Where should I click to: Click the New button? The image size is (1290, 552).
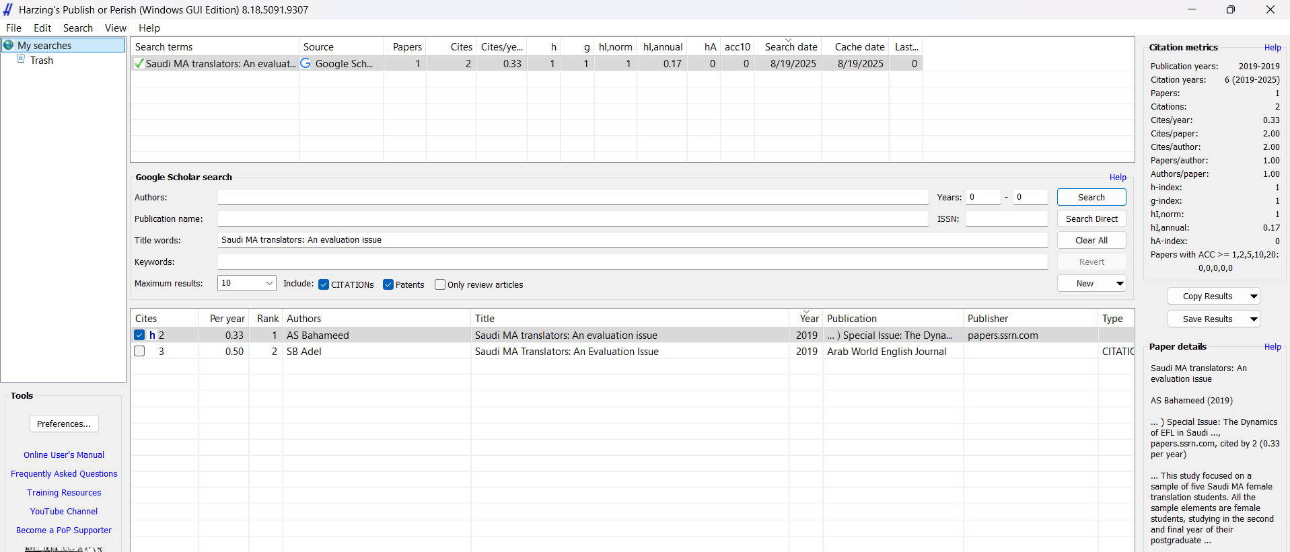(x=1085, y=284)
